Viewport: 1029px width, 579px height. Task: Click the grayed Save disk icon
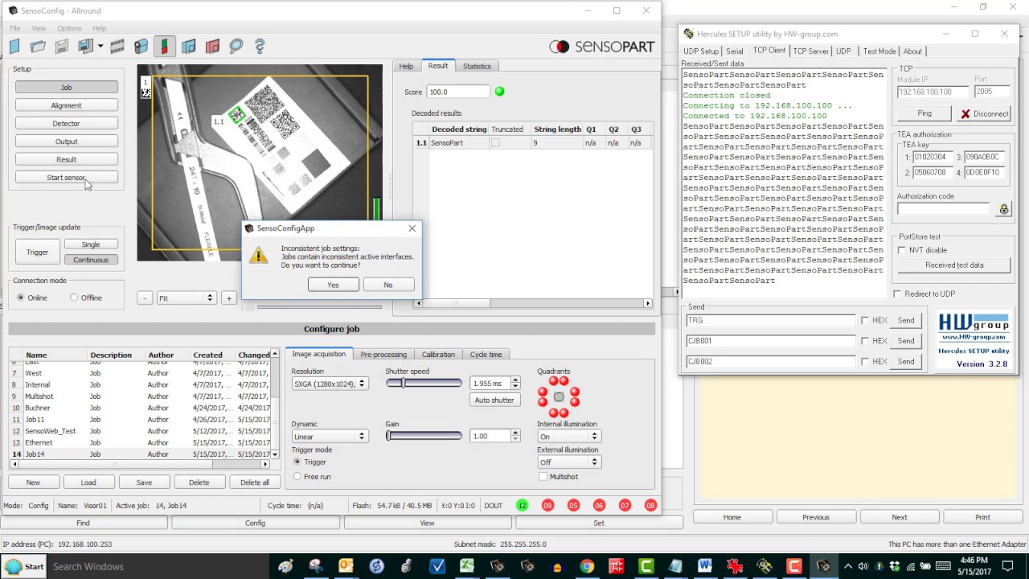pos(61,47)
